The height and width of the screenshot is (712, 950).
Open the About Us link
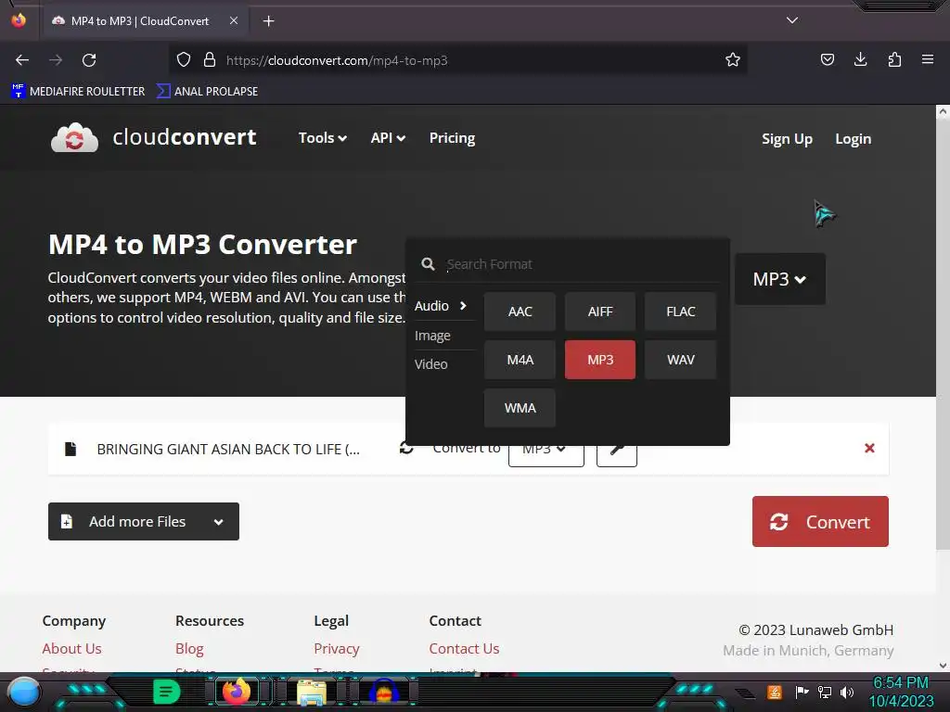72,648
